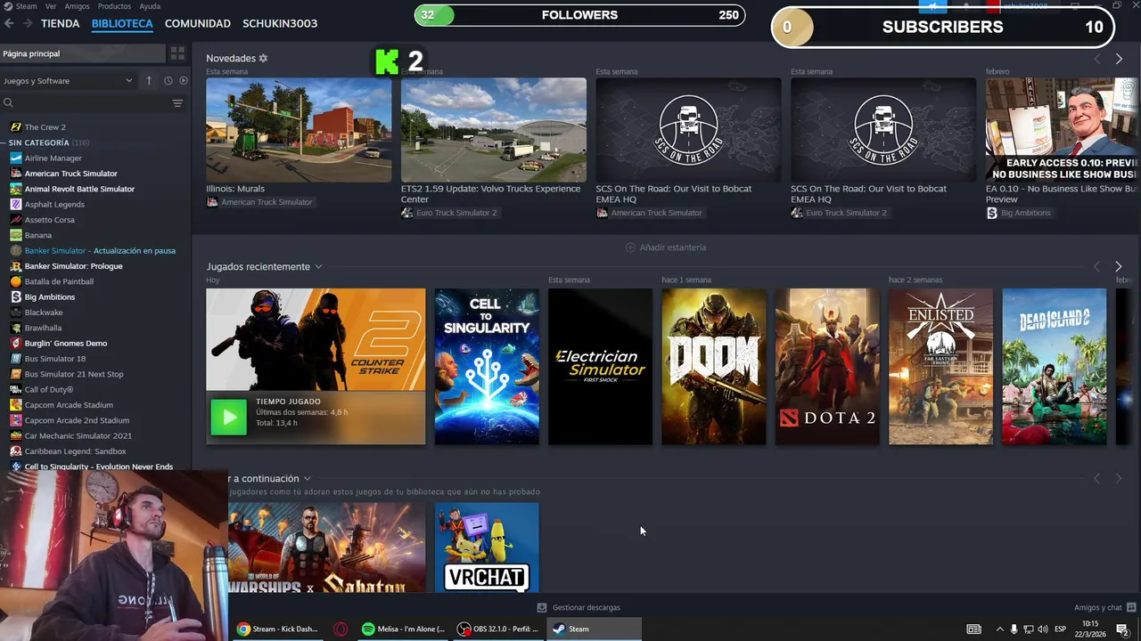This screenshot has width=1141, height=641.
Task: Click the volume icon in system tray
Action: pos(1043,629)
